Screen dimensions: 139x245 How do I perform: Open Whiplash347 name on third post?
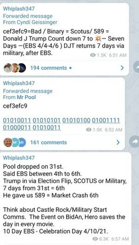click(x=19, y=157)
